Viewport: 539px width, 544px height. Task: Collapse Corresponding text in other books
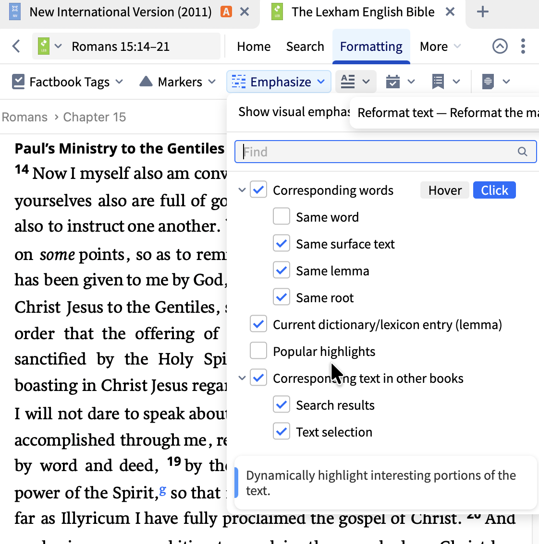point(242,378)
